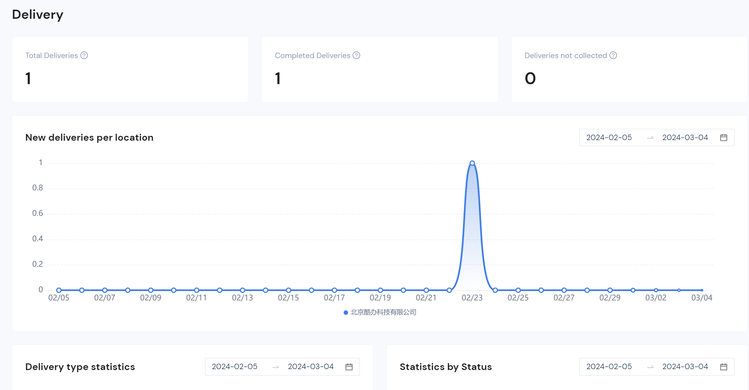Click the 02/09 x-axis label
This screenshot has width=749, height=390.
151,298
